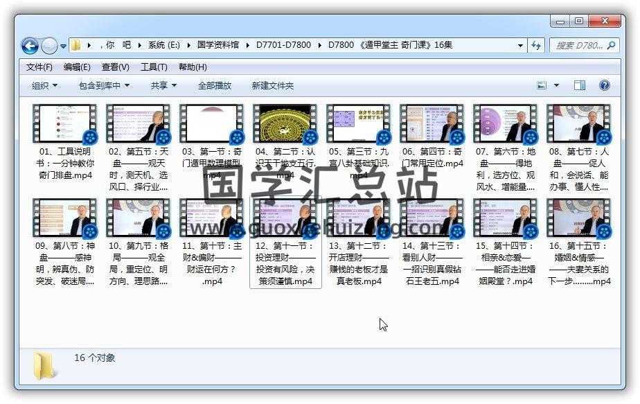Click the search magnifier icon

pos(611,45)
